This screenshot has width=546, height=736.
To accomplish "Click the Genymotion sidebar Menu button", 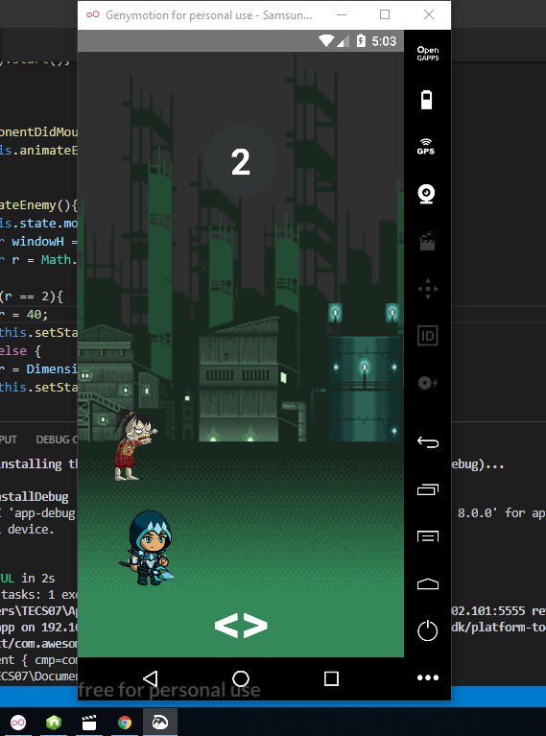I will click(427, 536).
